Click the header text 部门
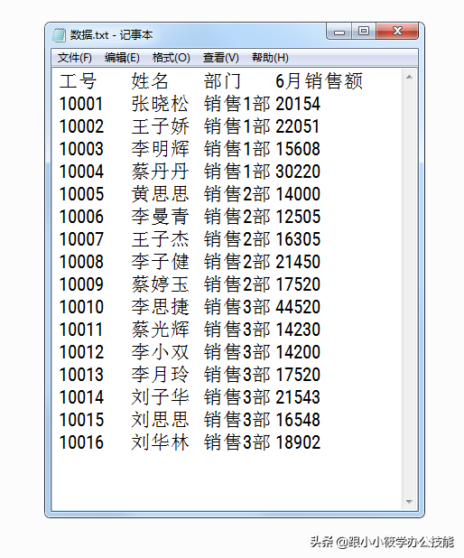464x558 pixels. coord(222,81)
